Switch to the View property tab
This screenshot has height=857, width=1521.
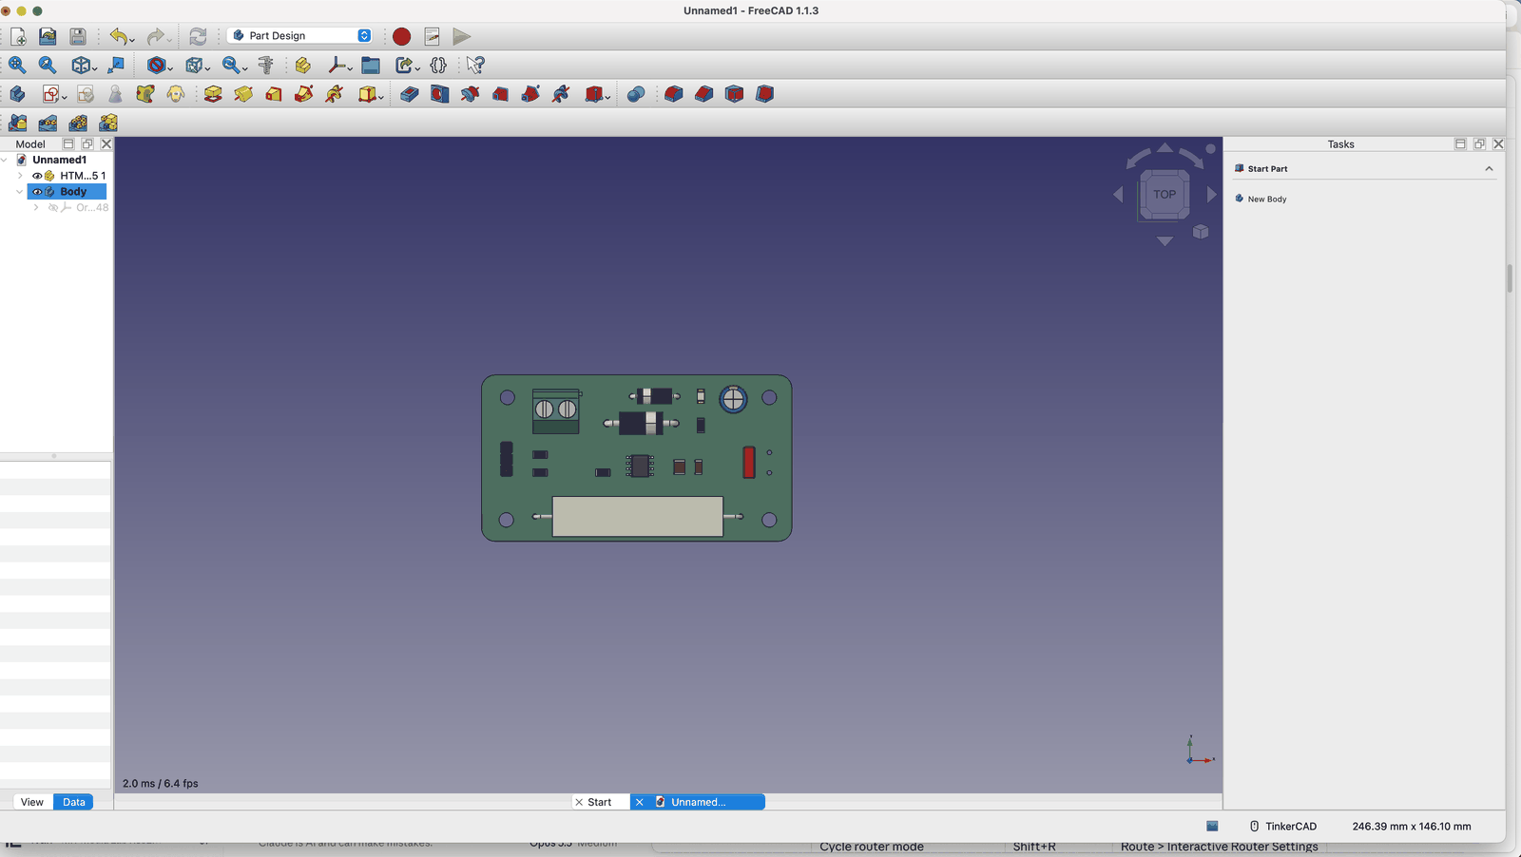(32, 802)
